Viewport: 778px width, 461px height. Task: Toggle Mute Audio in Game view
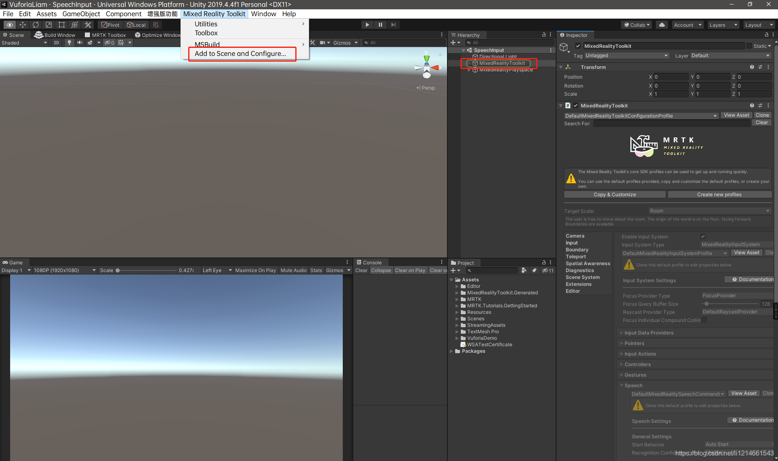point(294,270)
